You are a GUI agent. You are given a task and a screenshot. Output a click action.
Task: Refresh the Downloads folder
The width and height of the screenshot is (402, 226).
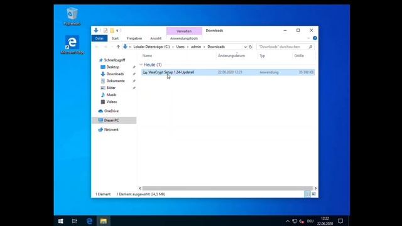(251, 47)
